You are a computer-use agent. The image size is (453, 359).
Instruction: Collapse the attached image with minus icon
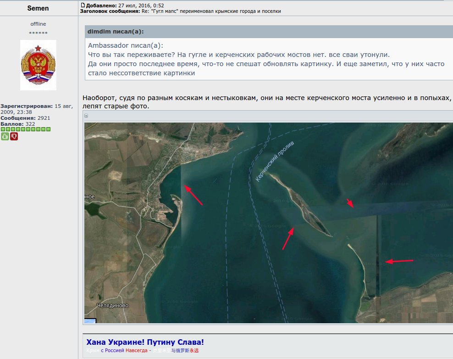point(86,116)
